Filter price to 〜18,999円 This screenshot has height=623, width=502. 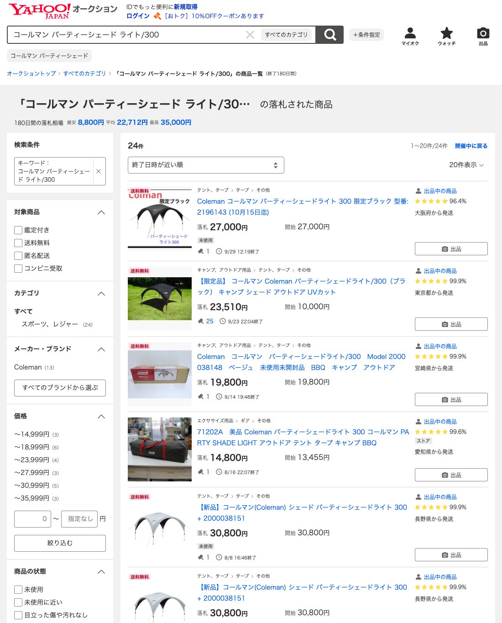point(31,447)
